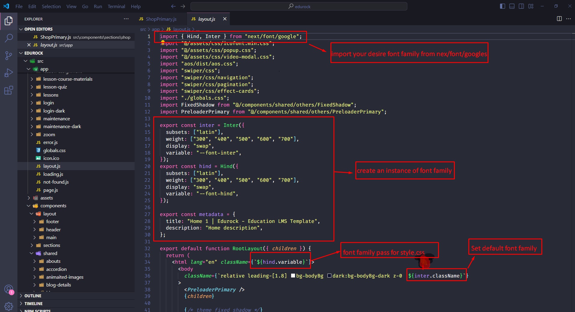Open the Manage gear icon
Viewport: 575px width, 312px height.
(9, 306)
